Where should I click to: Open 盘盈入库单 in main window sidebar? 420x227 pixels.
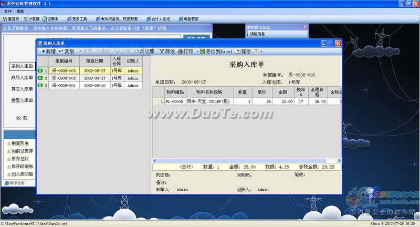tap(22, 100)
